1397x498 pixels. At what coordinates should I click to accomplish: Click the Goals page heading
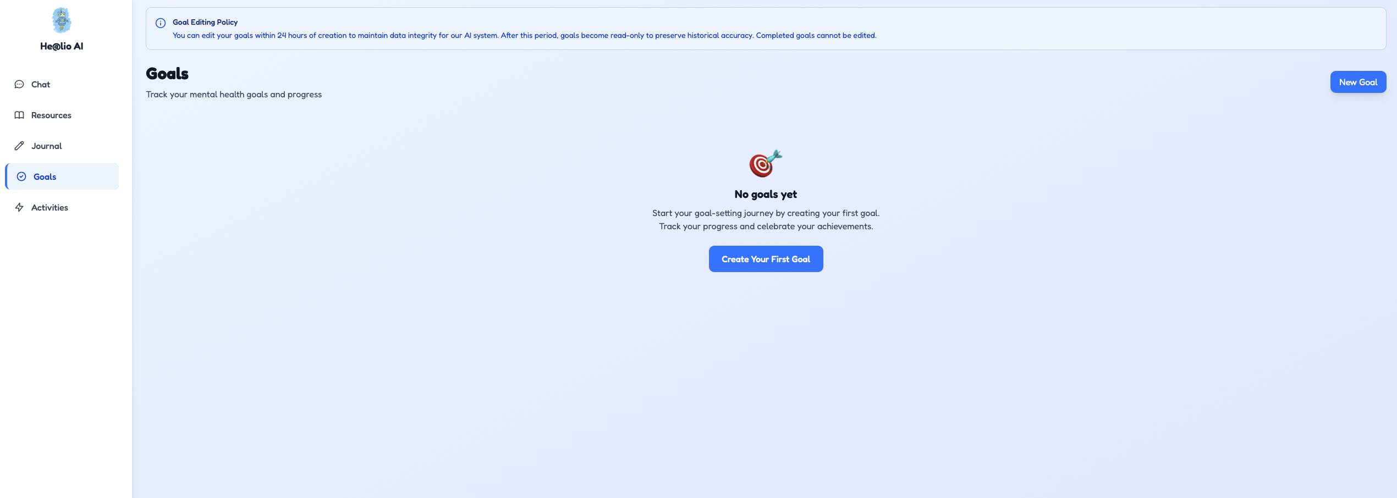167,74
